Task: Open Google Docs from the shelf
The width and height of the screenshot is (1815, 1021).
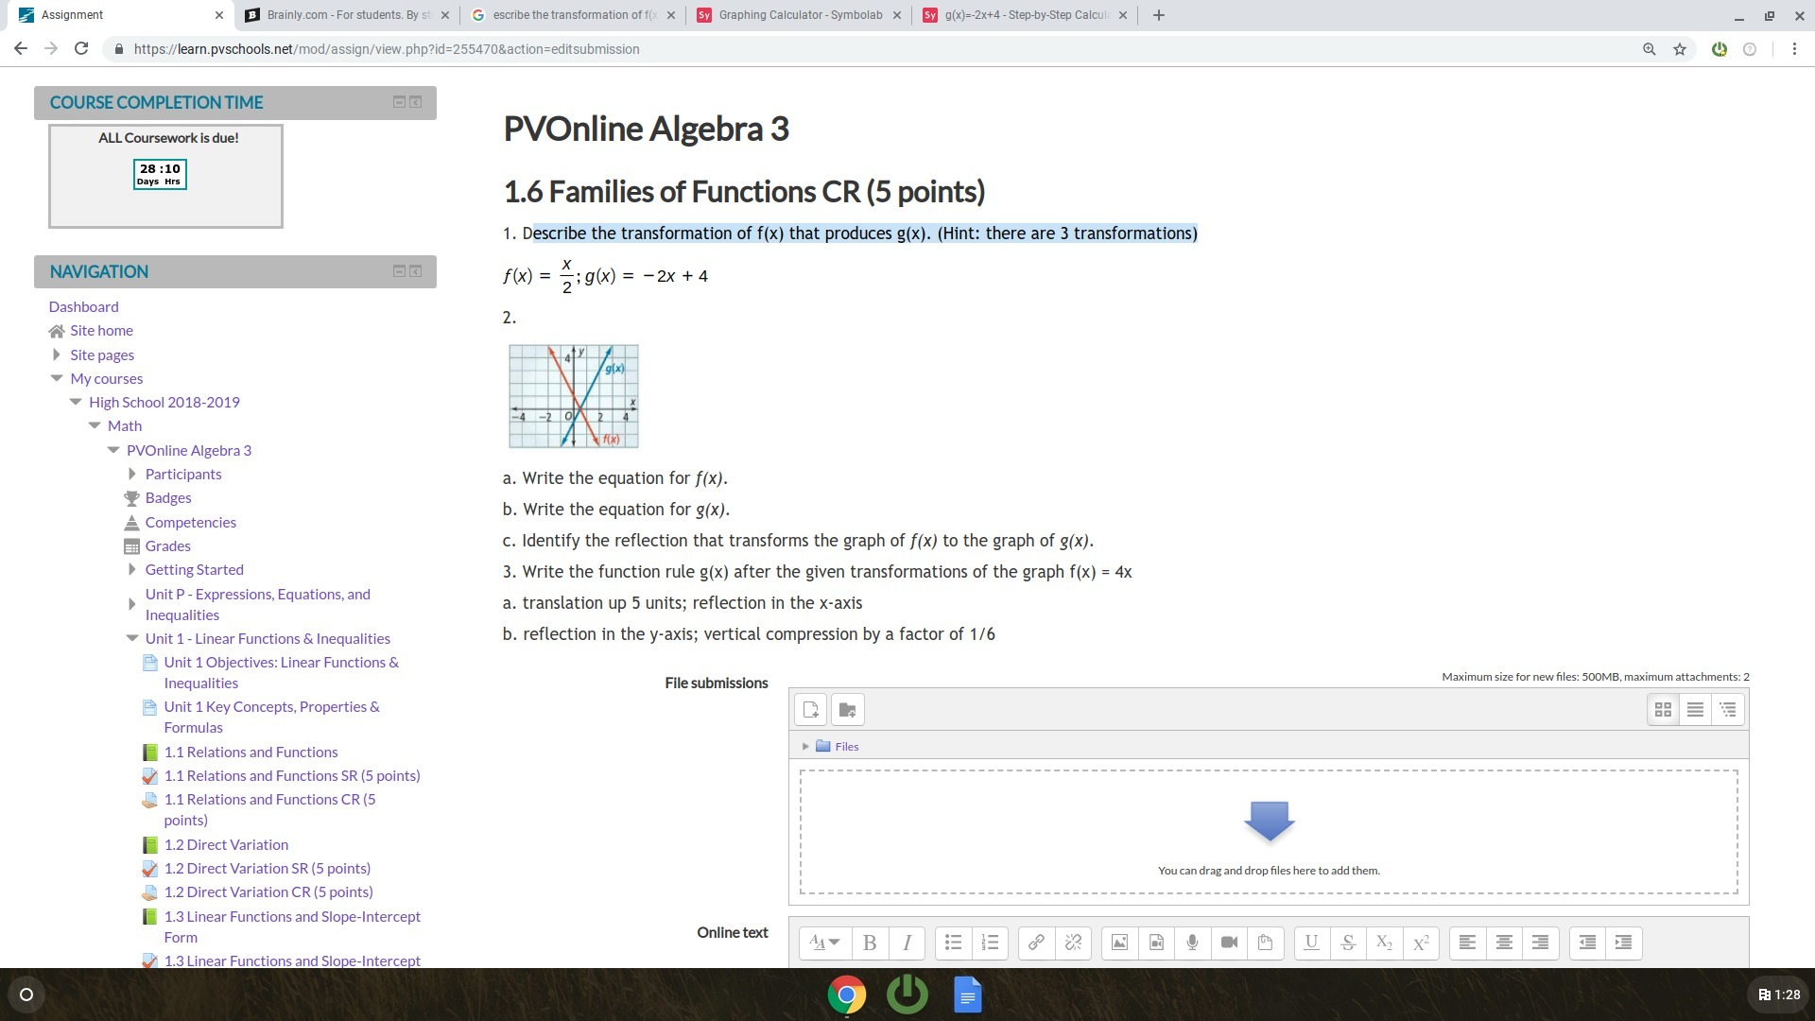Action: (967, 995)
